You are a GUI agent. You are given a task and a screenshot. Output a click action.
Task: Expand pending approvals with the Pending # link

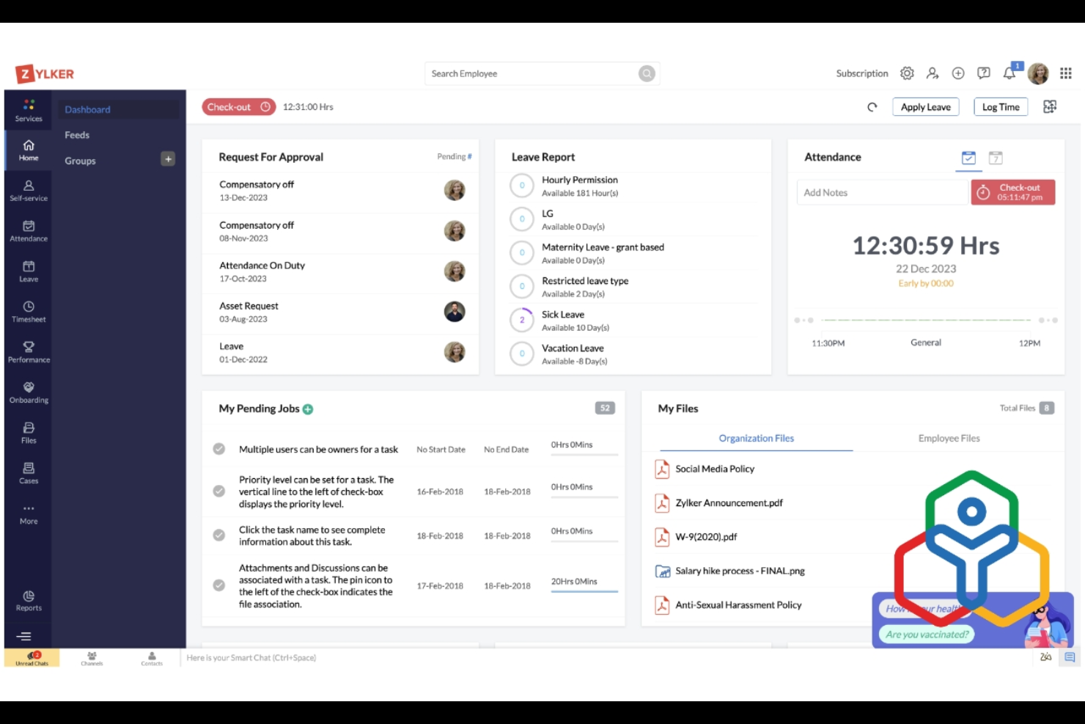tap(454, 156)
